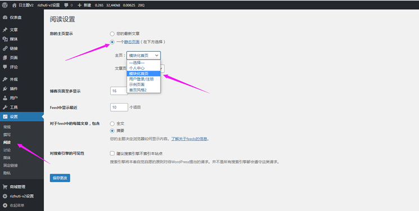Click the 0.26S stat in admin bar
The height and width of the screenshot is (211, 419).
(99, 5)
